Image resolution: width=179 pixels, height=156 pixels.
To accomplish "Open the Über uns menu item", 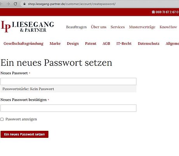I will pos(99,27).
